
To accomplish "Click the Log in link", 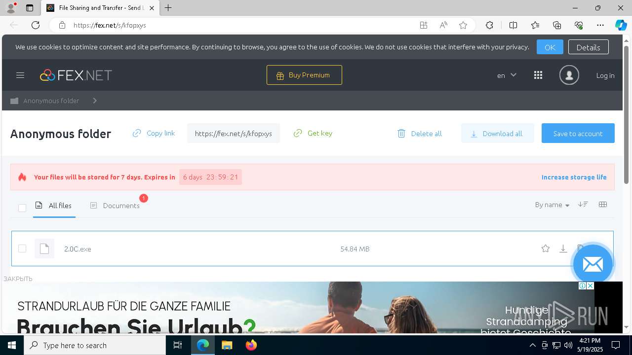I will (605, 75).
